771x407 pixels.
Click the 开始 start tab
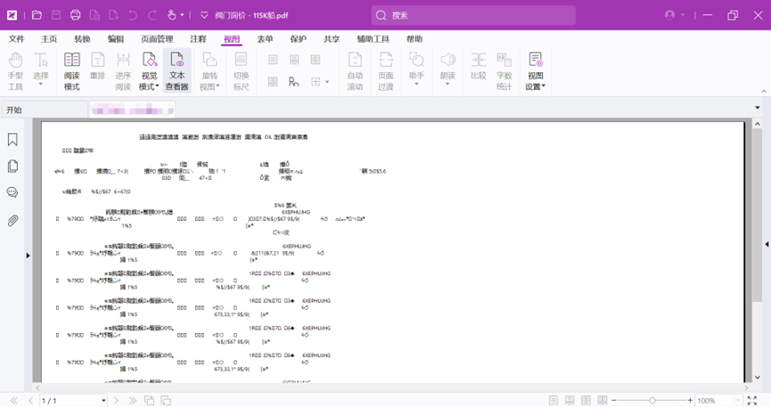pos(14,110)
